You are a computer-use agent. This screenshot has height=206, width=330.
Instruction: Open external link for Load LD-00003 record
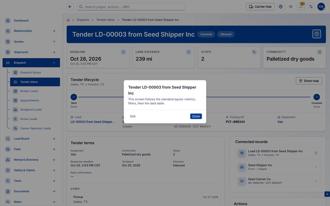tap(316, 153)
